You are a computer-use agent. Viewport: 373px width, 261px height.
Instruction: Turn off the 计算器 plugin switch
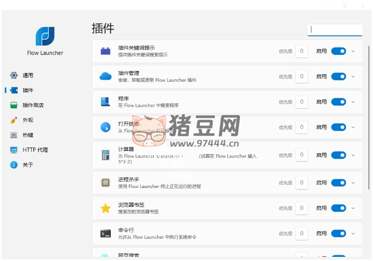pos(338,155)
